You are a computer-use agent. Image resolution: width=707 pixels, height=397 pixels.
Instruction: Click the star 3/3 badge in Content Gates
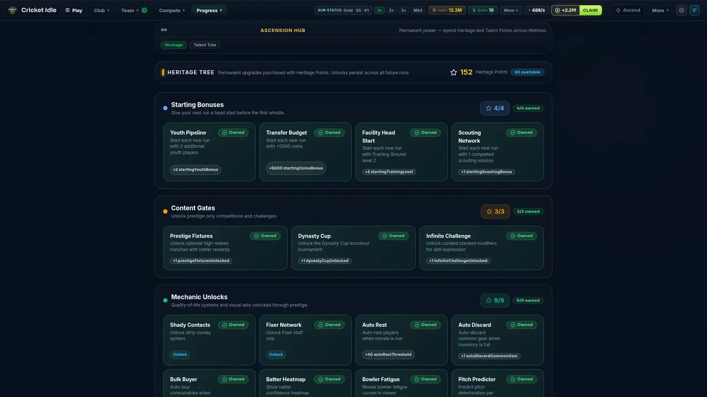(495, 211)
